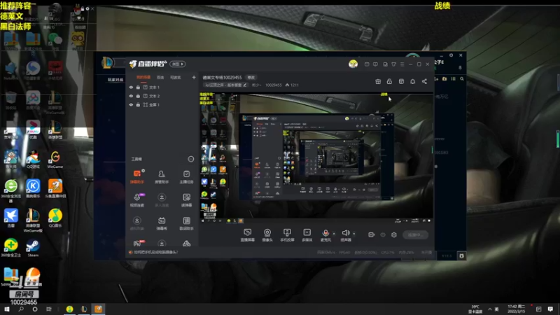Open the 虚拟形象 tool
Screen dimensions: 560x315
[136, 223]
